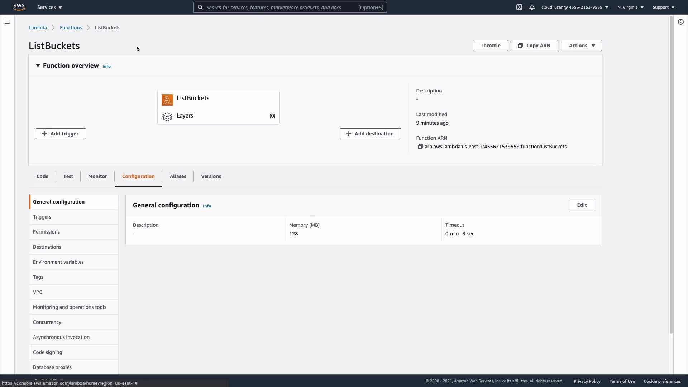The height and width of the screenshot is (387, 688).
Task: Go to Functions breadcrumb link
Action: click(71, 28)
